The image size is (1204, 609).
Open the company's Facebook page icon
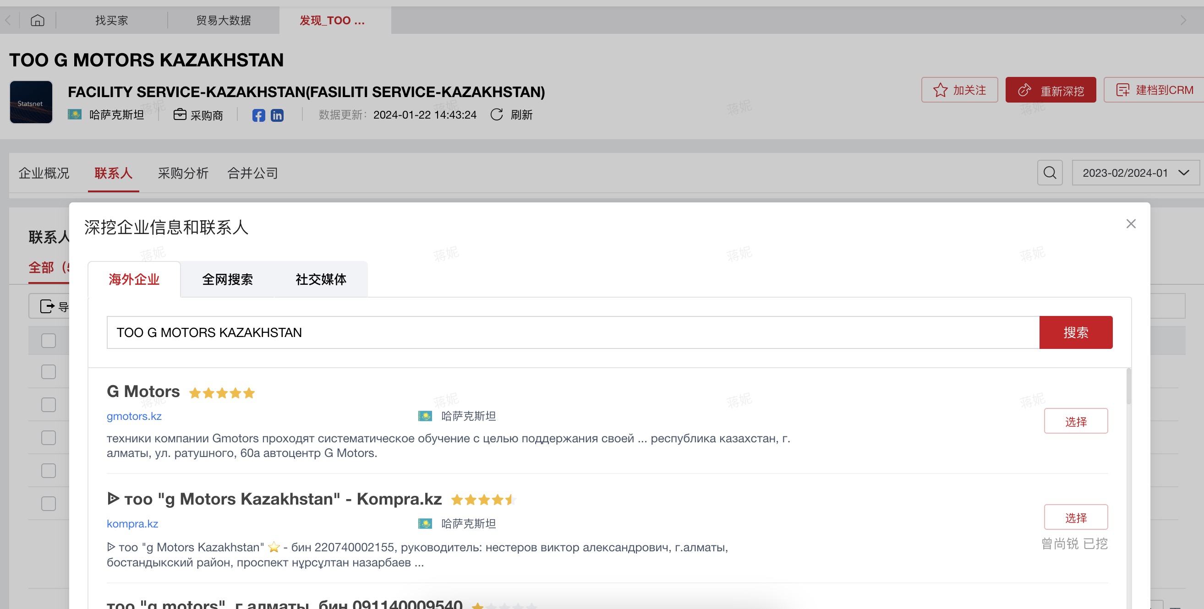pos(258,115)
